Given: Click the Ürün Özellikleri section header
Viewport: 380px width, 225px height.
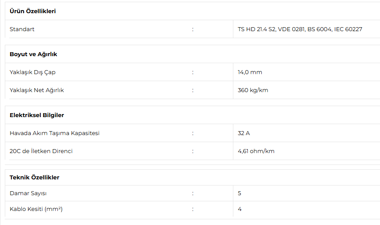Looking at the screenshot, I should coord(33,11).
